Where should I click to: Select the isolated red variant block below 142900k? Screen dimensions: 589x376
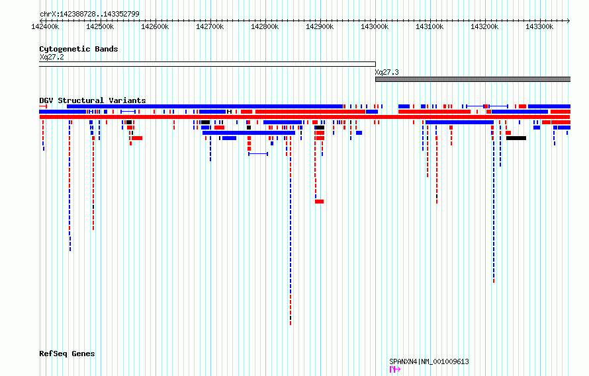pos(319,202)
